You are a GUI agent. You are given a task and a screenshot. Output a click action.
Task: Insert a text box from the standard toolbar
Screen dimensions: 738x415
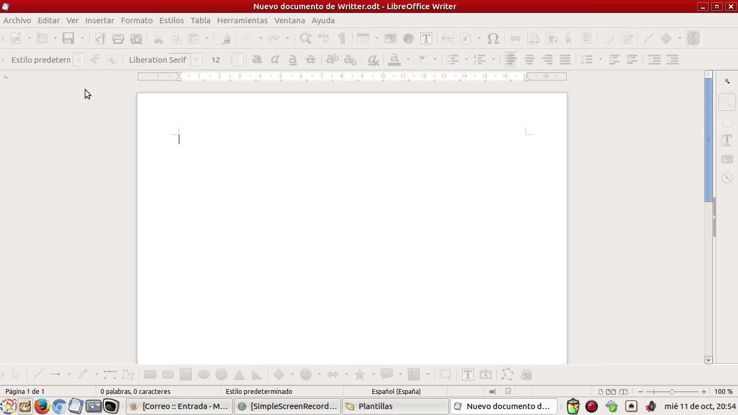pyautogui.click(x=426, y=38)
